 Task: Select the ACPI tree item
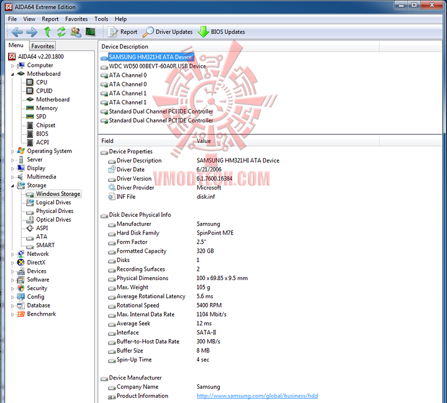42,142
